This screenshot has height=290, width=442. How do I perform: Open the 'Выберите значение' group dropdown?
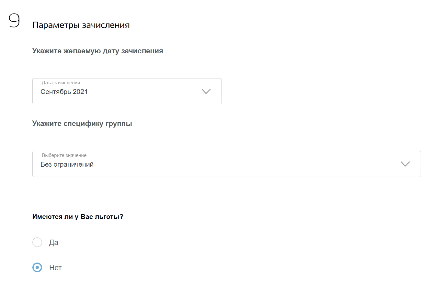[x=226, y=164]
